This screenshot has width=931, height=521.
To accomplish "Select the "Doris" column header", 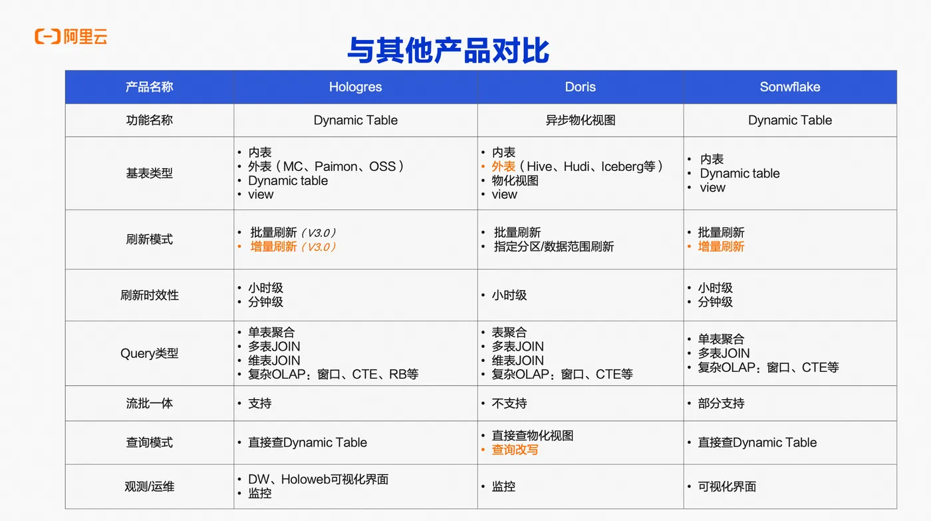I will tap(581, 87).
